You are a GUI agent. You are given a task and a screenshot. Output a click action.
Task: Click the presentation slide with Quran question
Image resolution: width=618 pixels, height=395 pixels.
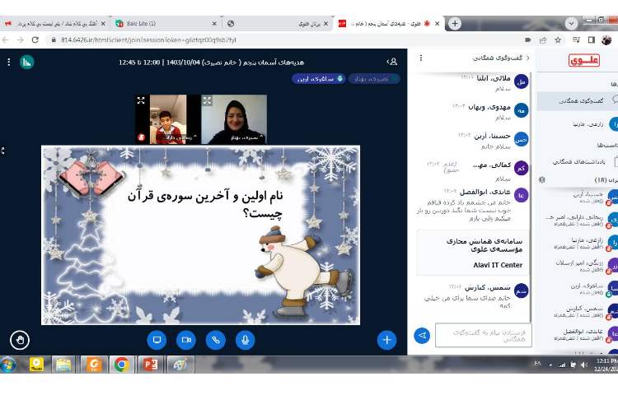tap(200, 235)
